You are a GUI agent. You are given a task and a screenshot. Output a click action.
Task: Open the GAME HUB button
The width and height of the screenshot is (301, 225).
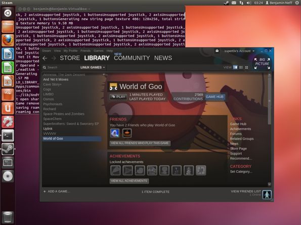click(x=214, y=97)
